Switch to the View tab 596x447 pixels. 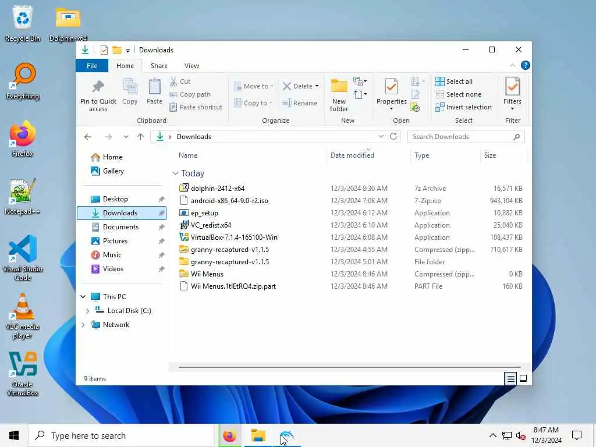pos(191,66)
